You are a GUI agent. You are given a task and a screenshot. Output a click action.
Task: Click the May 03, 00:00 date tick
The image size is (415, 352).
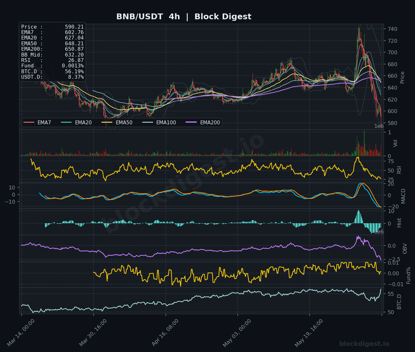pos(238,333)
